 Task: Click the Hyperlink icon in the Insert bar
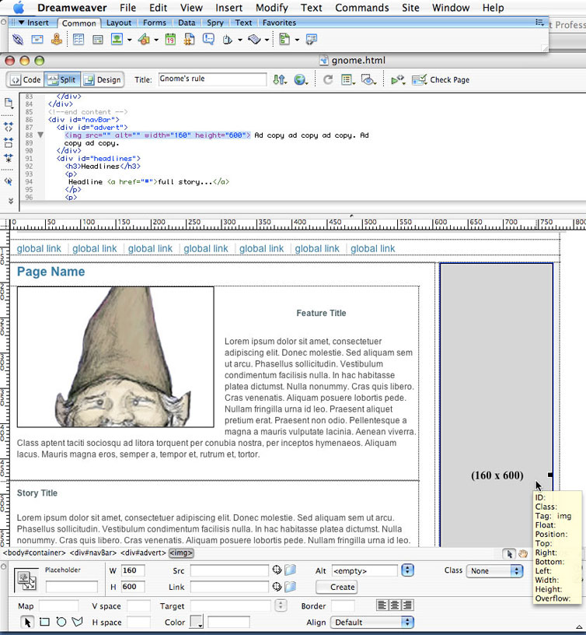click(x=18, y=40)
